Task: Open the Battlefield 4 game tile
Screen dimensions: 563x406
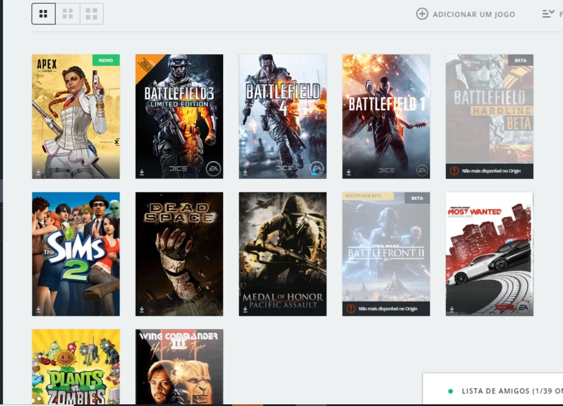Action: [283, 116]
